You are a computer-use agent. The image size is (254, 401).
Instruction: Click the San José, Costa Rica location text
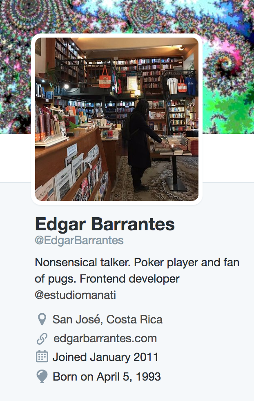pos(107,319)
